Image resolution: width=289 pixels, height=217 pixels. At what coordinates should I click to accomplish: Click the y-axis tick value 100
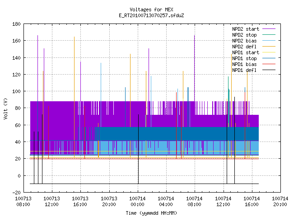pos(16,91)
